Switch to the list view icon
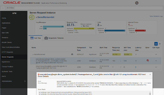The image size is (164, 95). [x=156, y=44]
